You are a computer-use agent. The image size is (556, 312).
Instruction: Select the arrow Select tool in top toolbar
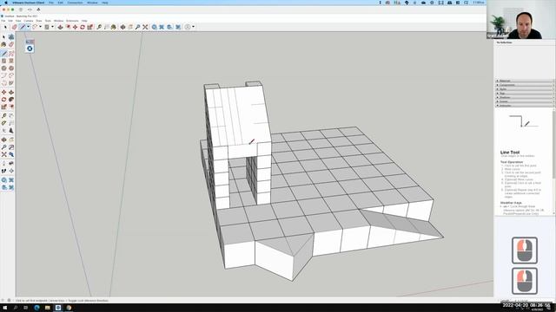click(5, 27)
